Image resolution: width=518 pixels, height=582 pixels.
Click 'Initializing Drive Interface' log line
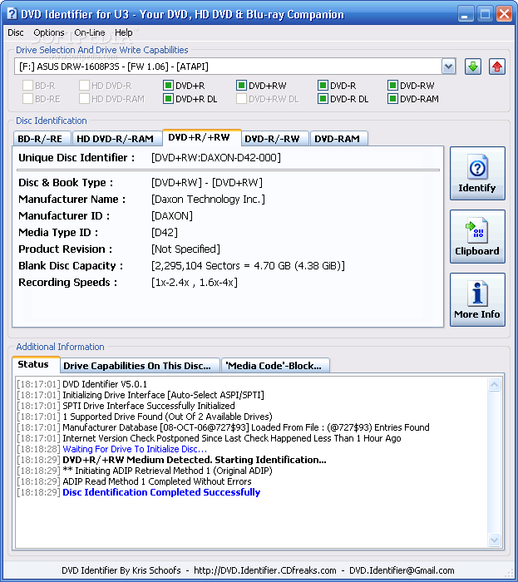[x=163, y=395]
